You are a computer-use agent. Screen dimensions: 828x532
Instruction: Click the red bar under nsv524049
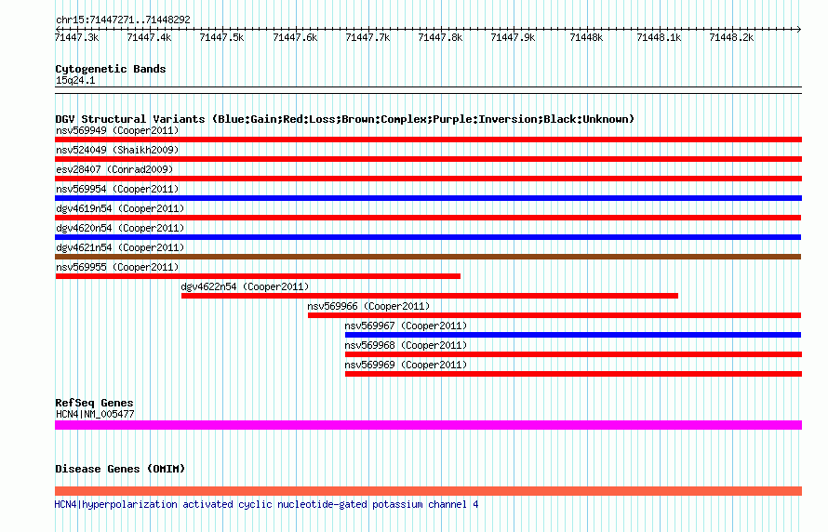428,159
